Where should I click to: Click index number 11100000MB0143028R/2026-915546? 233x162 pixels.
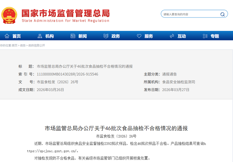point(68,74)
